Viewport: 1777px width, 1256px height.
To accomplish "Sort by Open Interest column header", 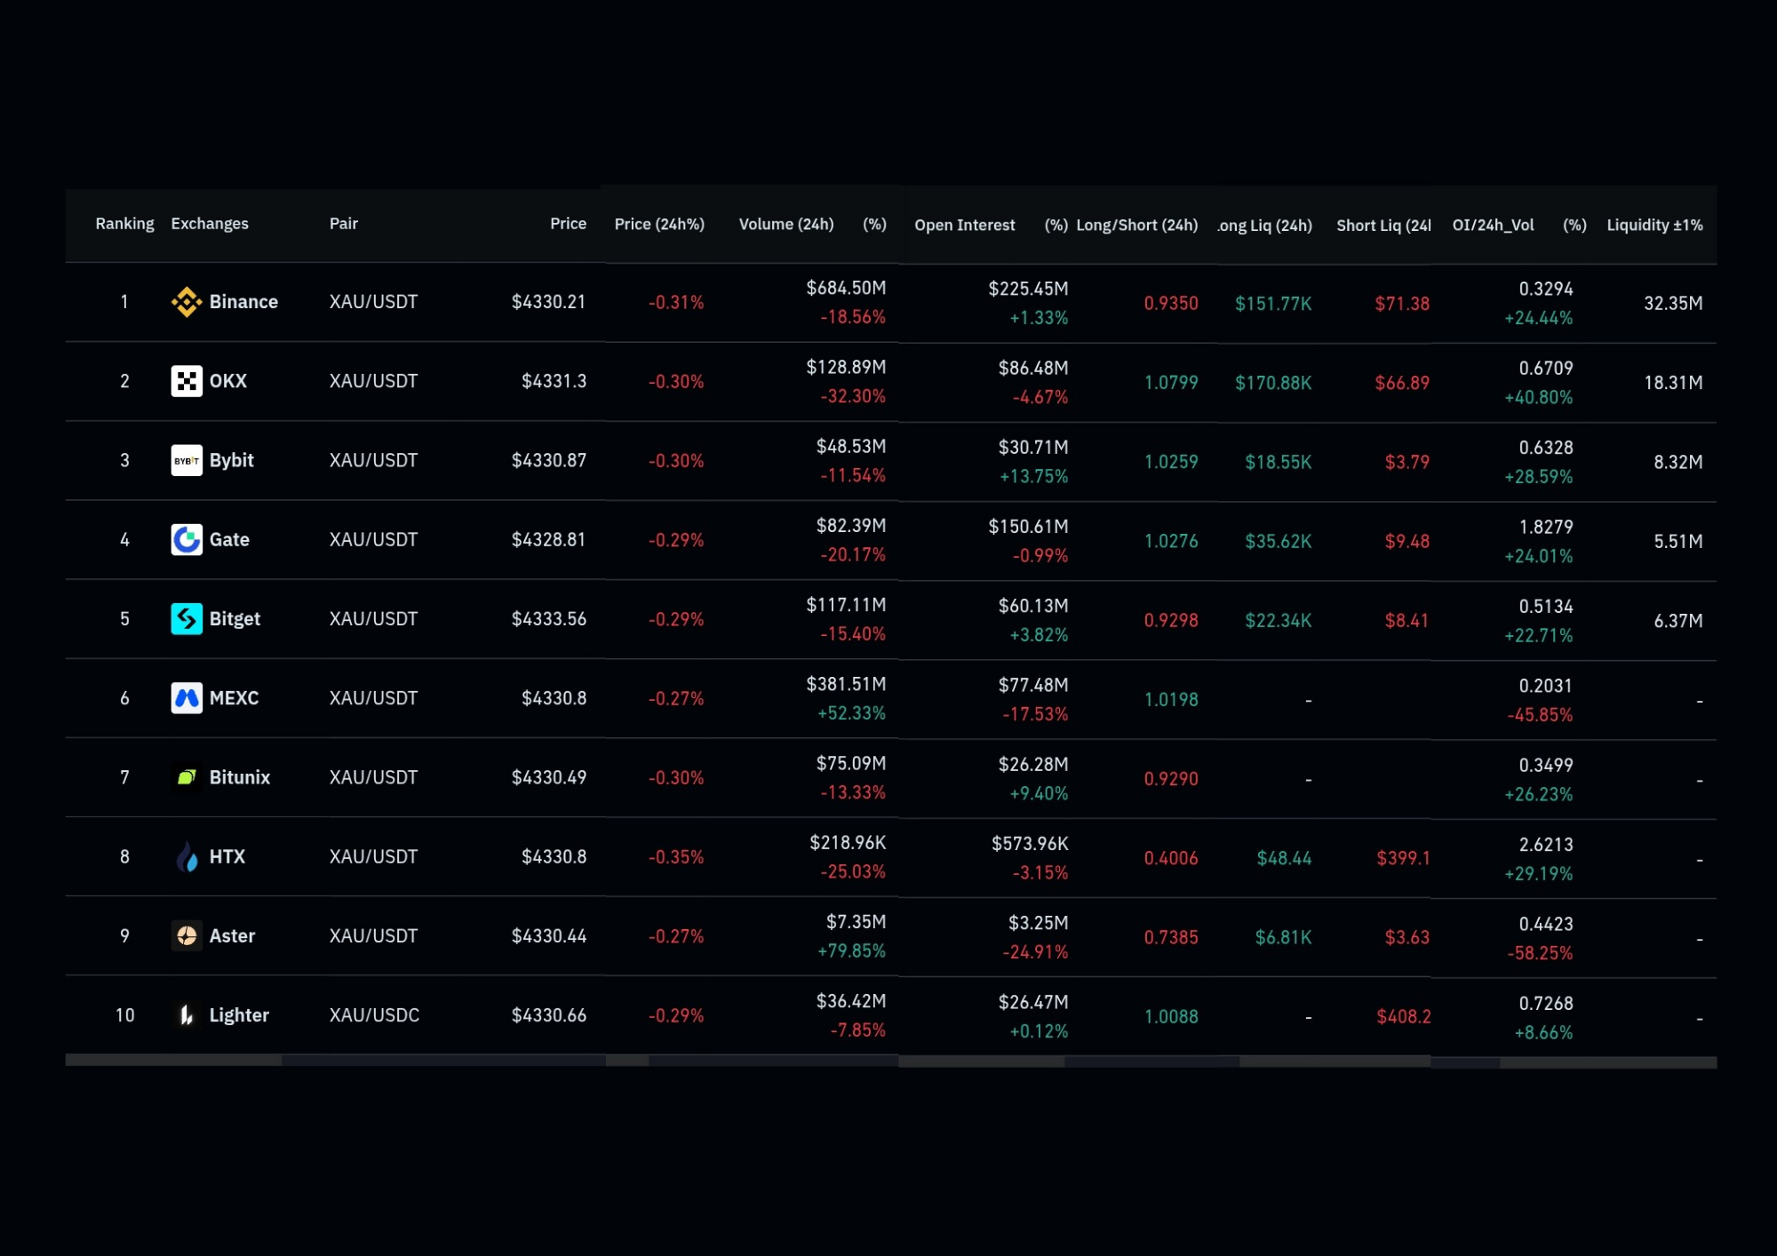I will (965, 226).
